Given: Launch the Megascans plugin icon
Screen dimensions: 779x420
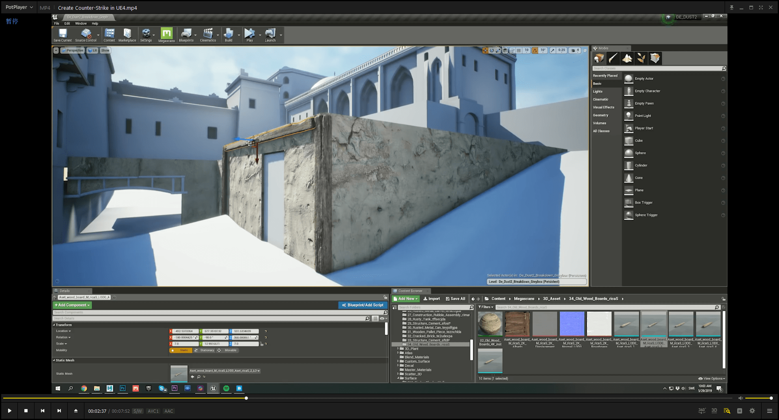Looking at the screenshot, I should tap(166, 35).
